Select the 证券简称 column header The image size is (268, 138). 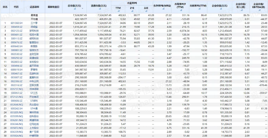35,7
